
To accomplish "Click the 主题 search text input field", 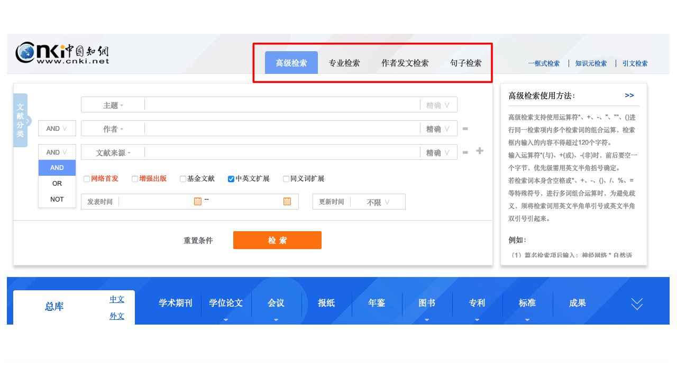I will pos(282,105).
